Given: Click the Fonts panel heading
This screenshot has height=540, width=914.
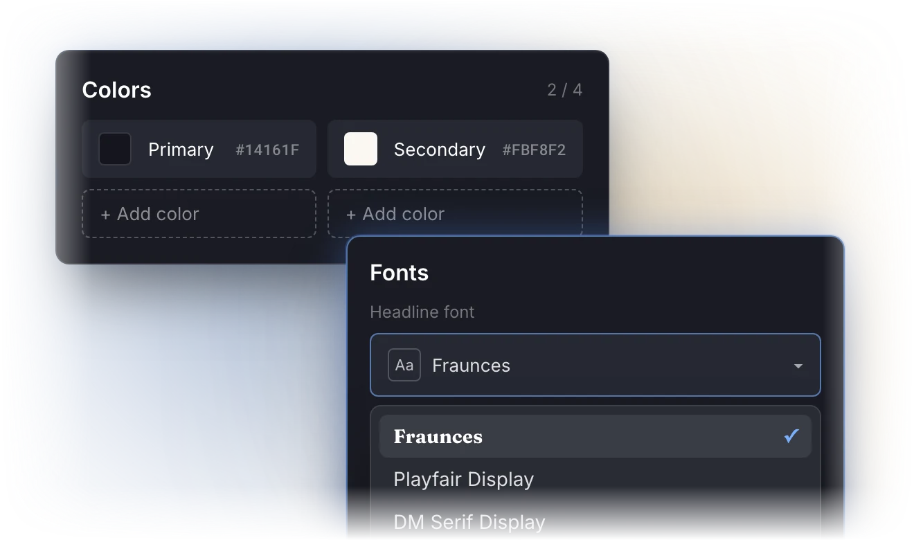Looking at the screenshot, I should tap(400, 273).
